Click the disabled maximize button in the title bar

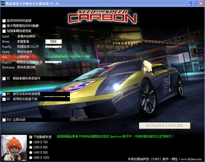click(x=195, y=4)
